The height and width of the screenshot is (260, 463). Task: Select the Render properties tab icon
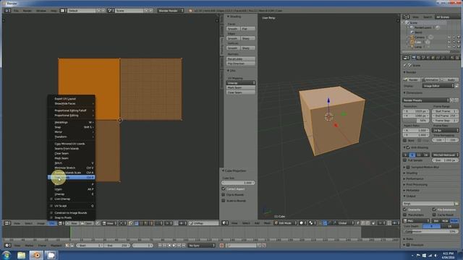pyautogui.click(x=414, y=58)
